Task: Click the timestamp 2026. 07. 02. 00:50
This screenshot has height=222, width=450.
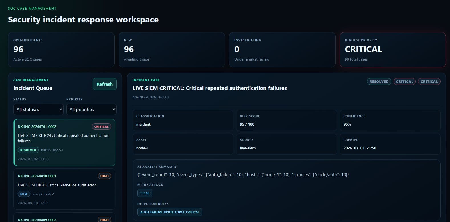Action: pyautogui.click(x=33, y=159)
